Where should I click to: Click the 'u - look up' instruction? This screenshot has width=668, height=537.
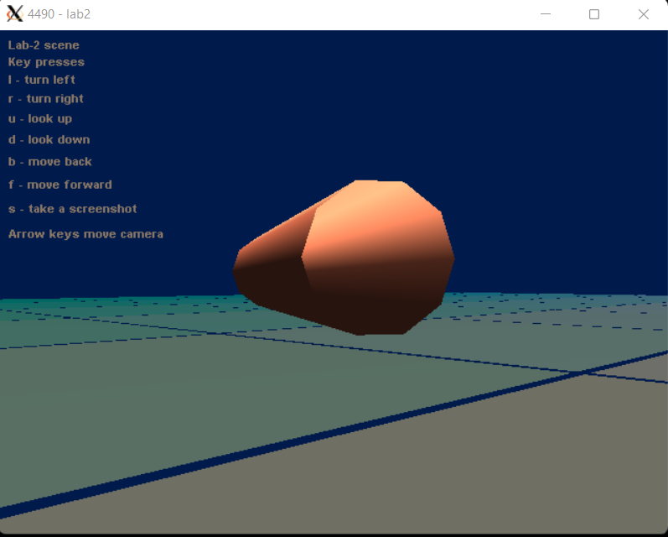coord(40,119)
